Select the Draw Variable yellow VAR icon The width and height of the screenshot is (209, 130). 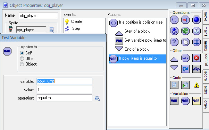click(197, 101)
